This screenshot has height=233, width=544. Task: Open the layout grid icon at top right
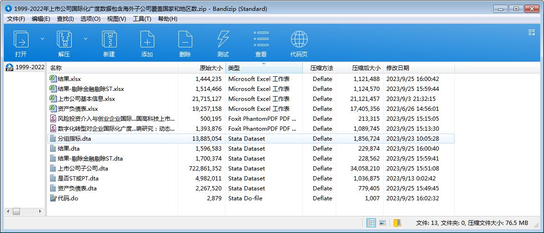coord(532,32)
